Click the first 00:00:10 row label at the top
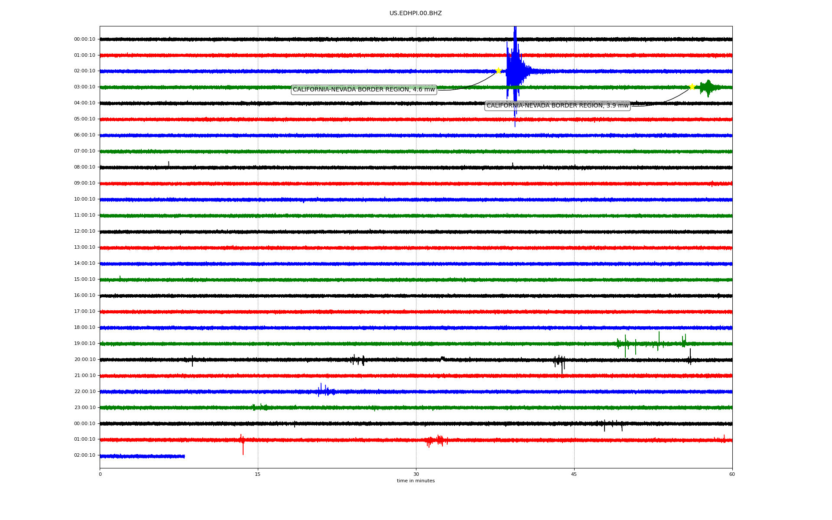 pyautogui.click(x=84, y=39)
